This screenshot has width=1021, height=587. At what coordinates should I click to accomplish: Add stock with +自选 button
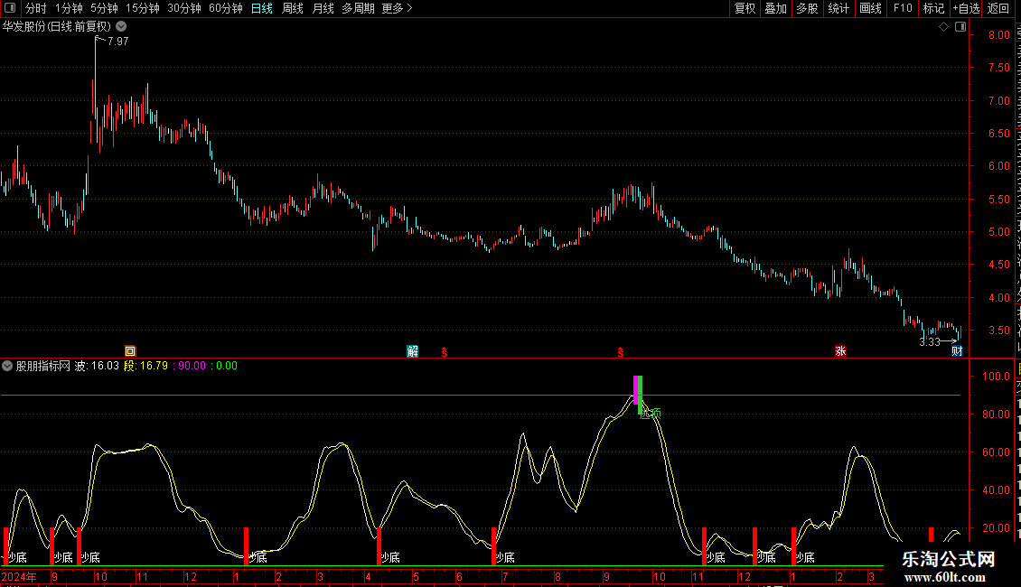966,8
